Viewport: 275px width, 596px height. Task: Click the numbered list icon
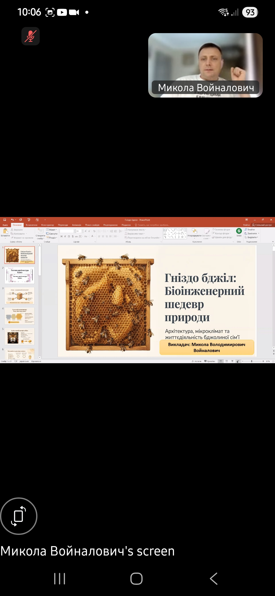105,231
